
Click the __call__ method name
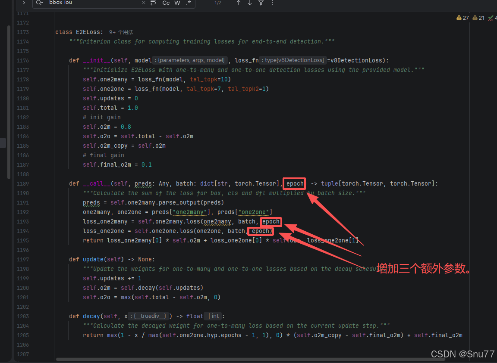tap(97, 183)
